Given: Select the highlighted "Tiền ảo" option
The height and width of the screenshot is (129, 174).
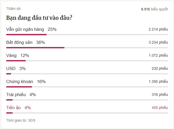Looking at the screenshot, I should pyautogui.click(x=14, y=108).
